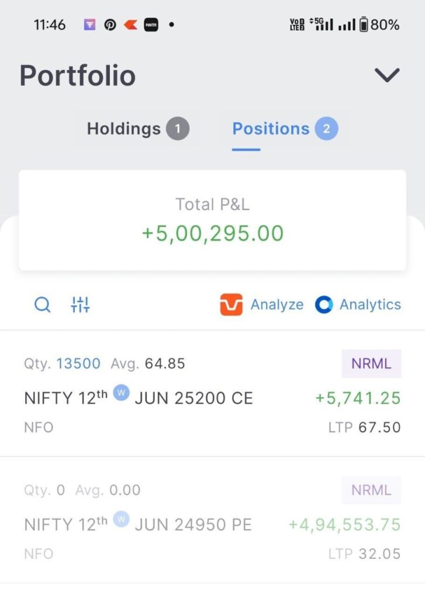Image resolution: width=425 pixels, height=599 pixels.
Task: Tap the Total P&L card
Action: pyautogui.click(x=212, y=221)
